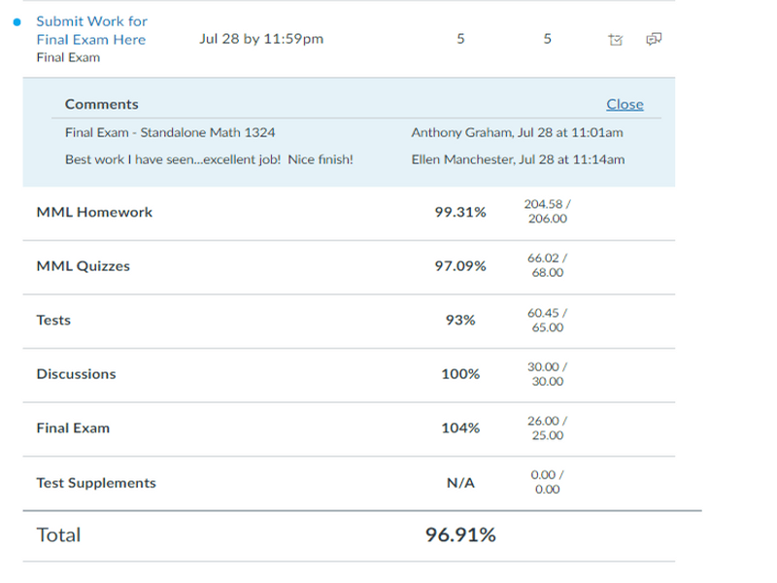Click the Discussions group label
The width and height of the screenshot is (777, 583).
click(76, 374)
